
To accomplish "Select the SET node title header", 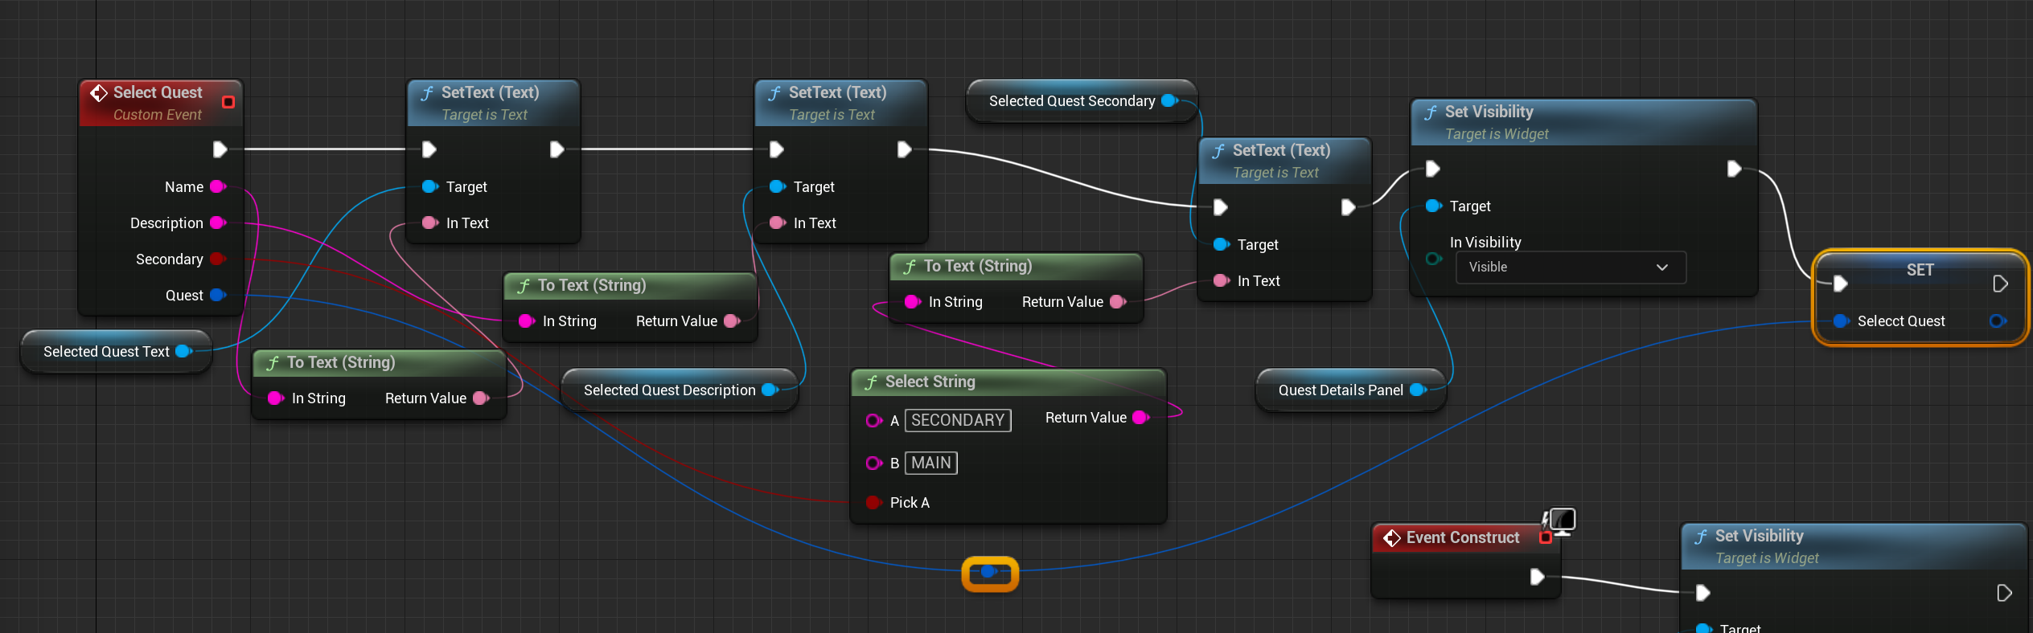I will (1919, 270).
